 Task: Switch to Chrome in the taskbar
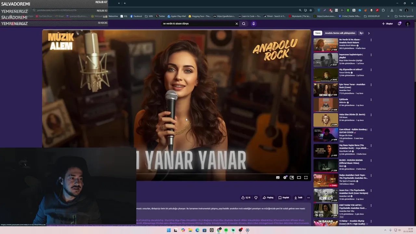219,230
